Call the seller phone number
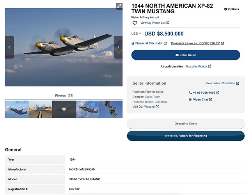The height and width of the screenshot is (195, 252). (x=204, y=93)
